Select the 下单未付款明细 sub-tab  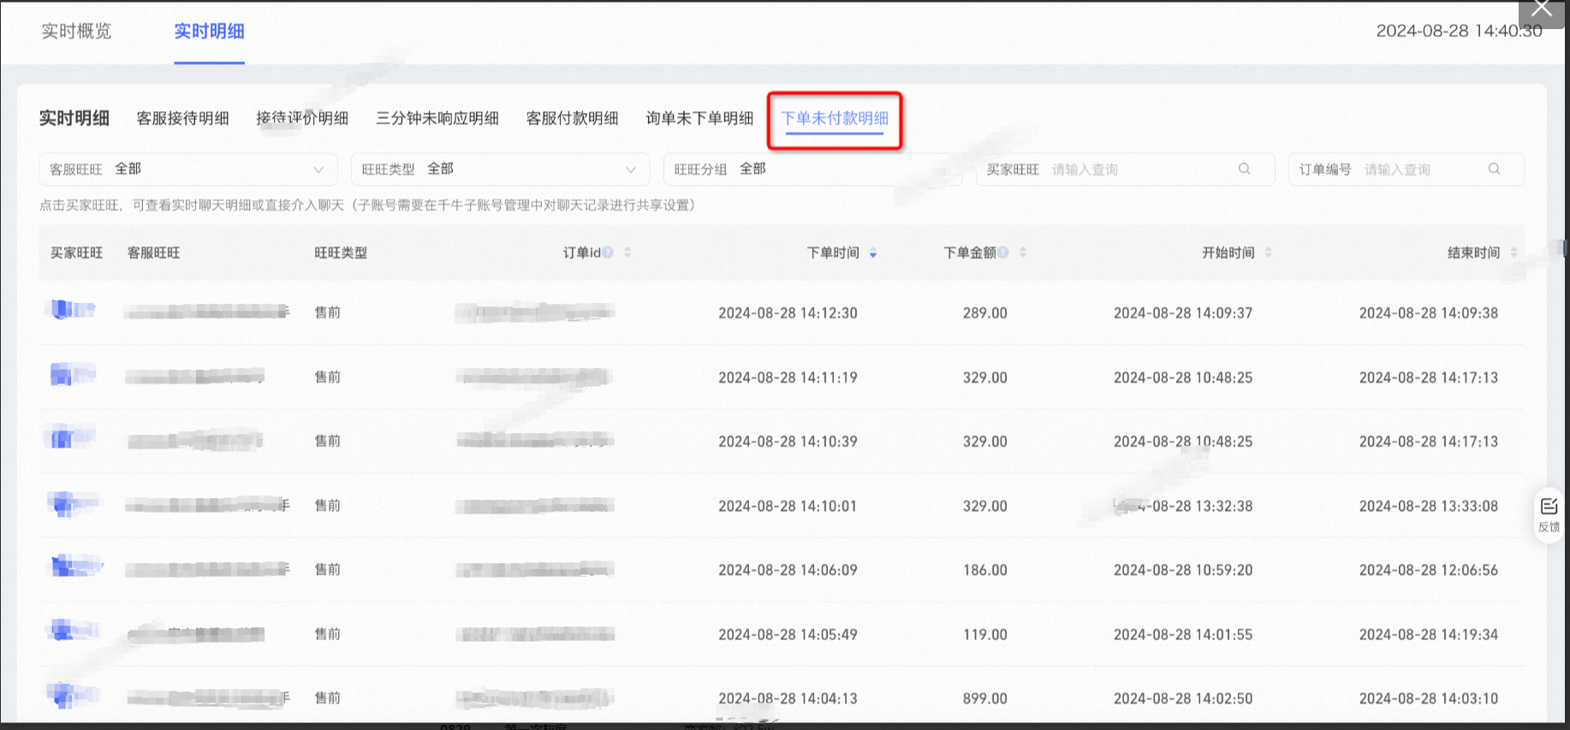coord(835,118)
